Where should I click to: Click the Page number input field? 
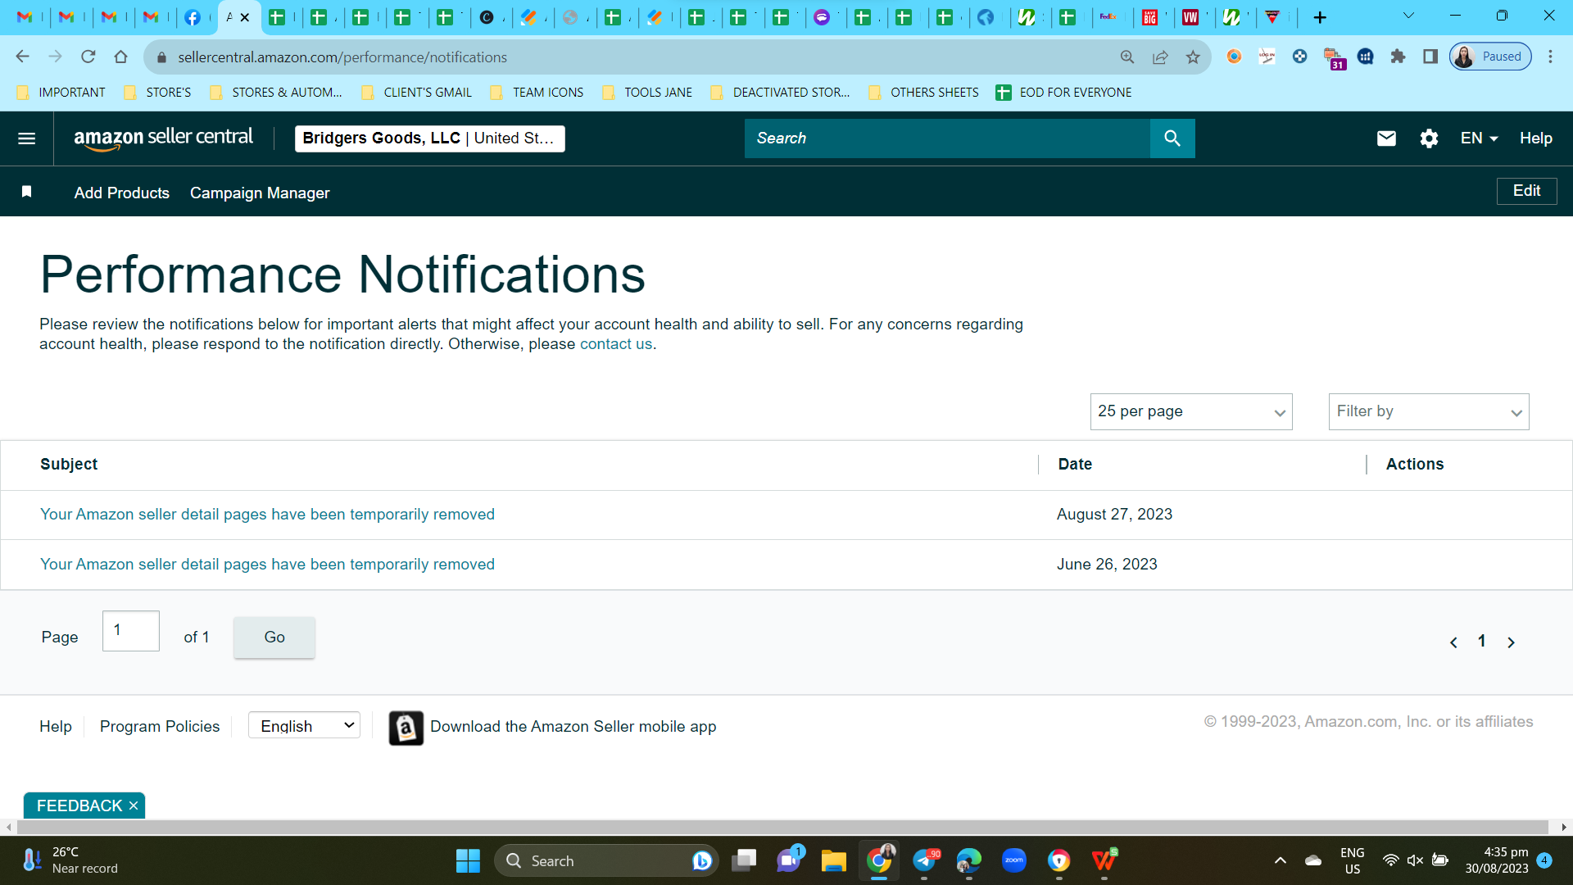coord(131,631)
